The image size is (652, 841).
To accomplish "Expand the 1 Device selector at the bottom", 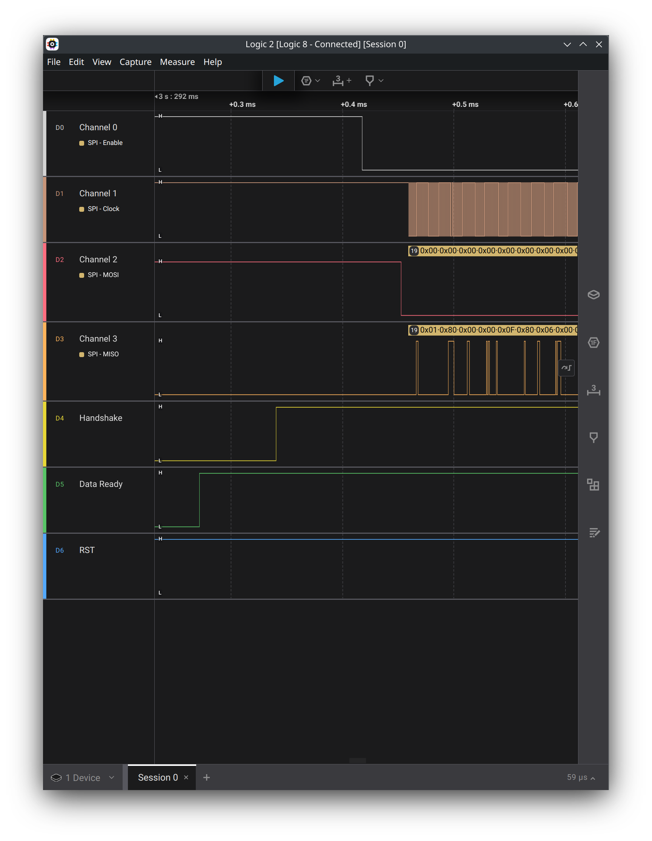I will pyautogui.click(x=111, y=778).
